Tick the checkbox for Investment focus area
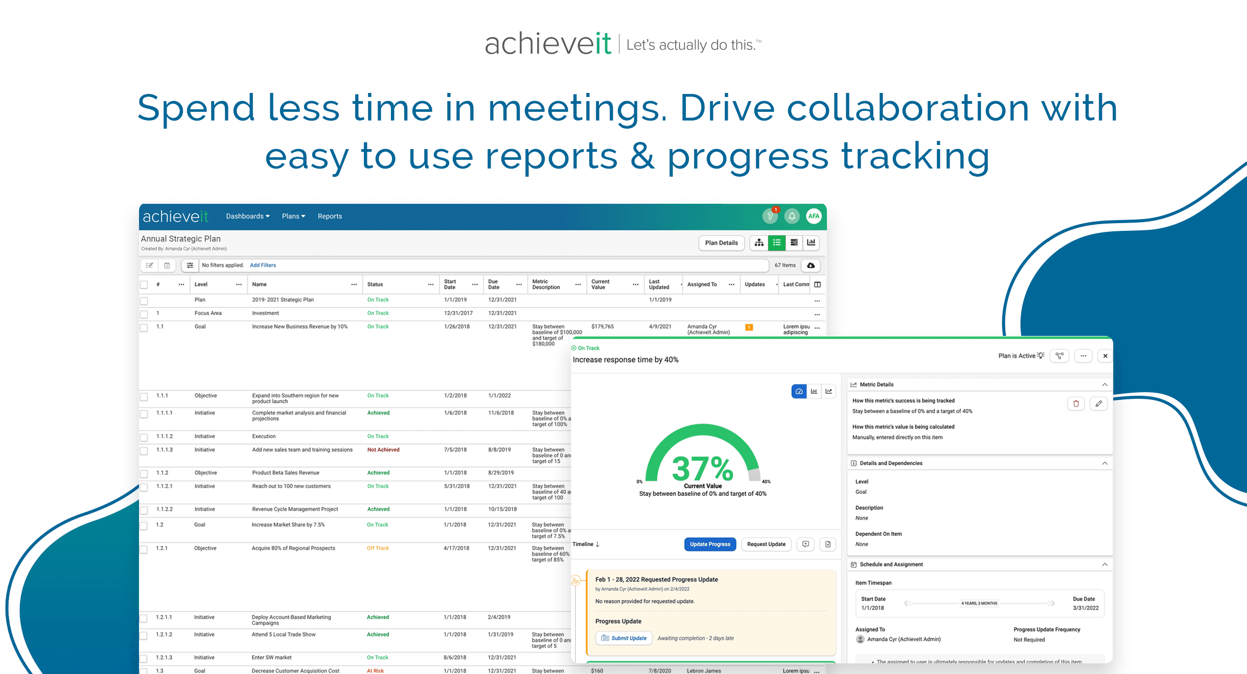This screenshot has height=674, width=1247. pyautogui.click(x=144, y=314)
